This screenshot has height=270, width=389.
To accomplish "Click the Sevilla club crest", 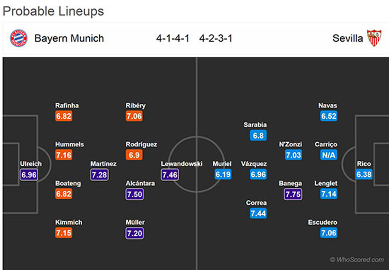I will tap(374, 38).
